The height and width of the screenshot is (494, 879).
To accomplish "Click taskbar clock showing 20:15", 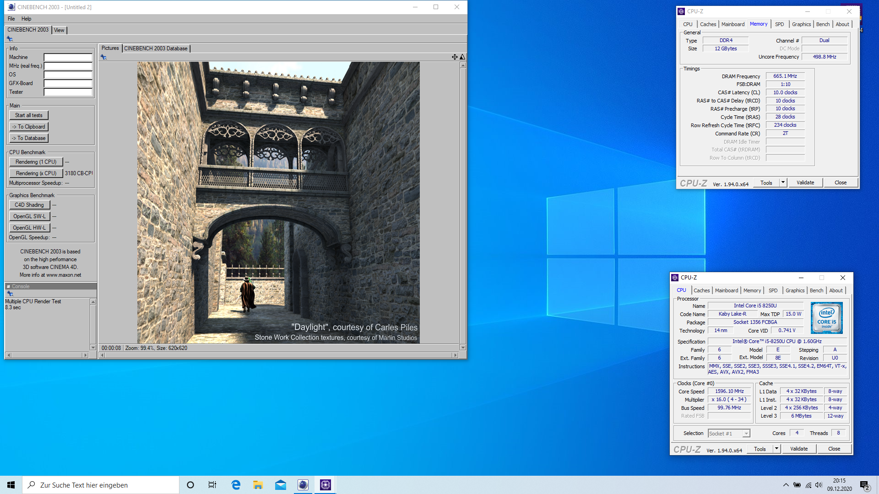I will point(839,485).
